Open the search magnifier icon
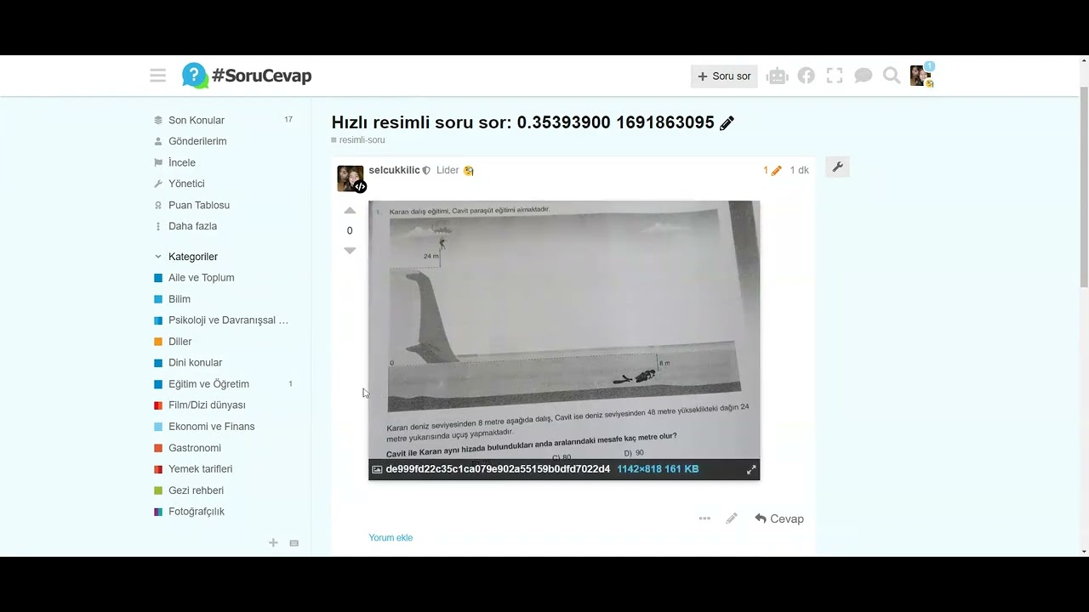The width and height of the screenshot is (1089, 612). click(x=892, y=76)
